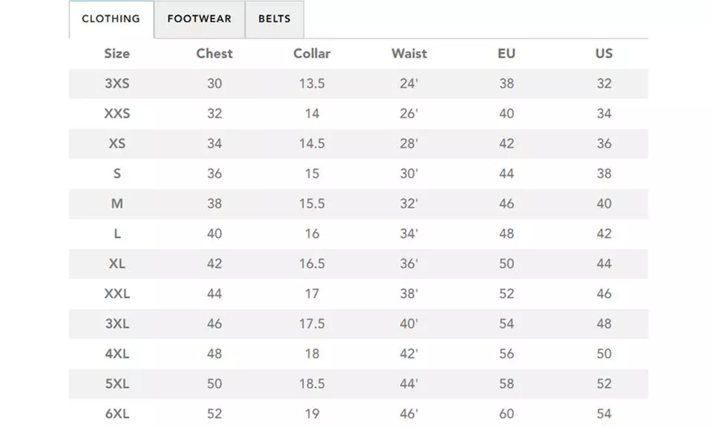Click the Chest column header
This screenshot has width=712, height=427.
click(214, 53)
